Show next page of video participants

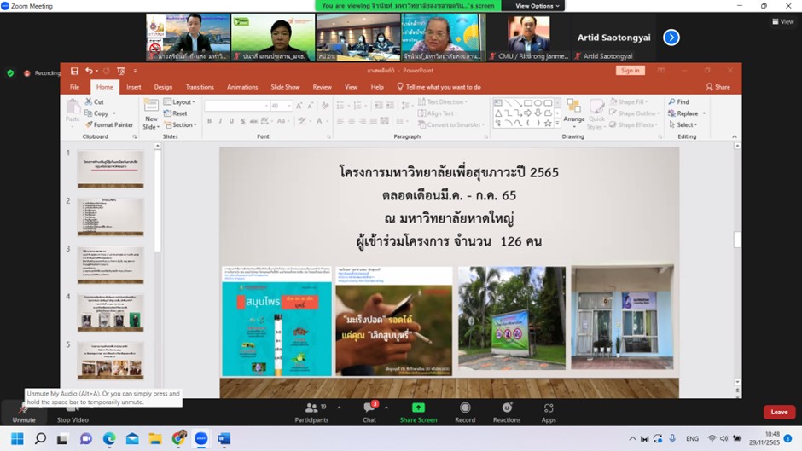(x=671, y=38)
